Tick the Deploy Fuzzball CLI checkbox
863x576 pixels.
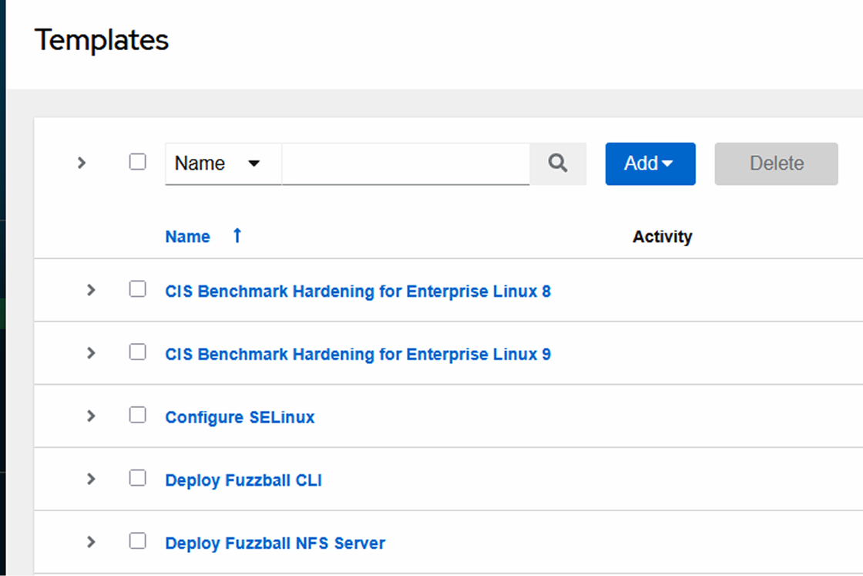pos(137,478)
